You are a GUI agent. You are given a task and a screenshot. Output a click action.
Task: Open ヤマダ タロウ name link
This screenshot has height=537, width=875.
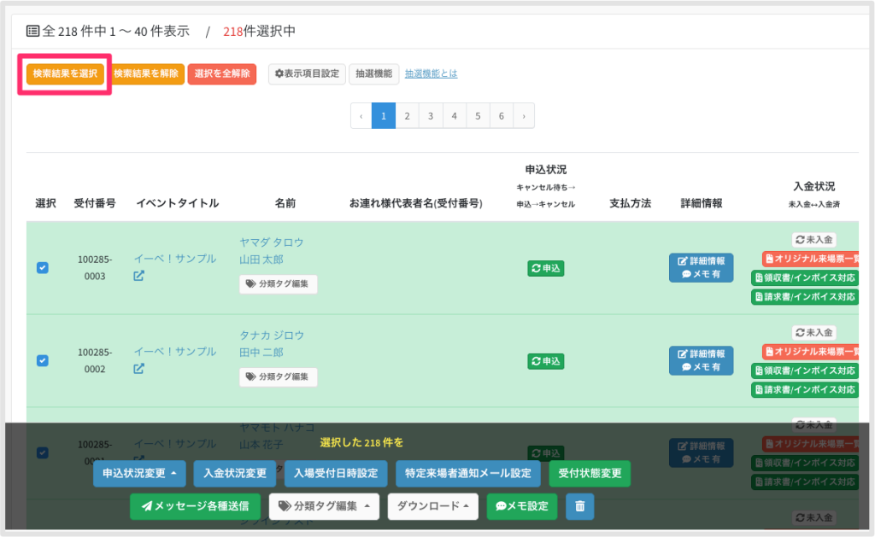pyautogui.click(x=271, y=242)
